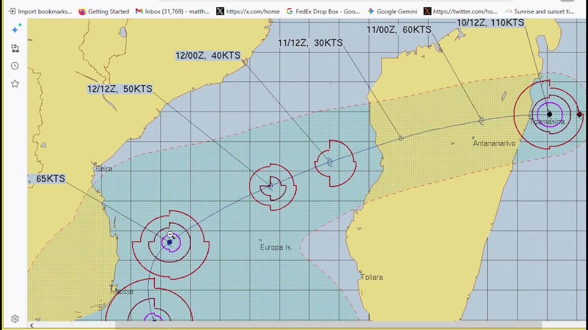Click the Import bookmarks toolbar item

[x=40, y=11]
